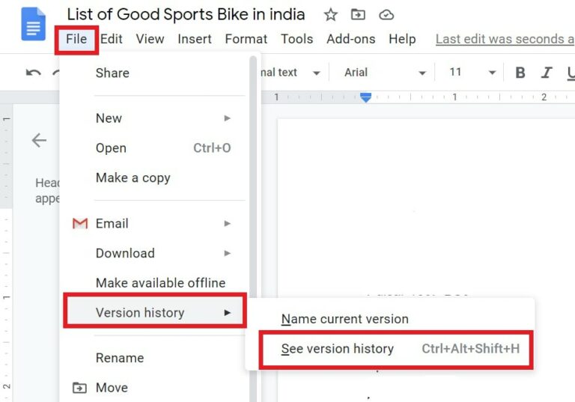Open the File menu
575x402 pixels.
click(x=76, y=39)
